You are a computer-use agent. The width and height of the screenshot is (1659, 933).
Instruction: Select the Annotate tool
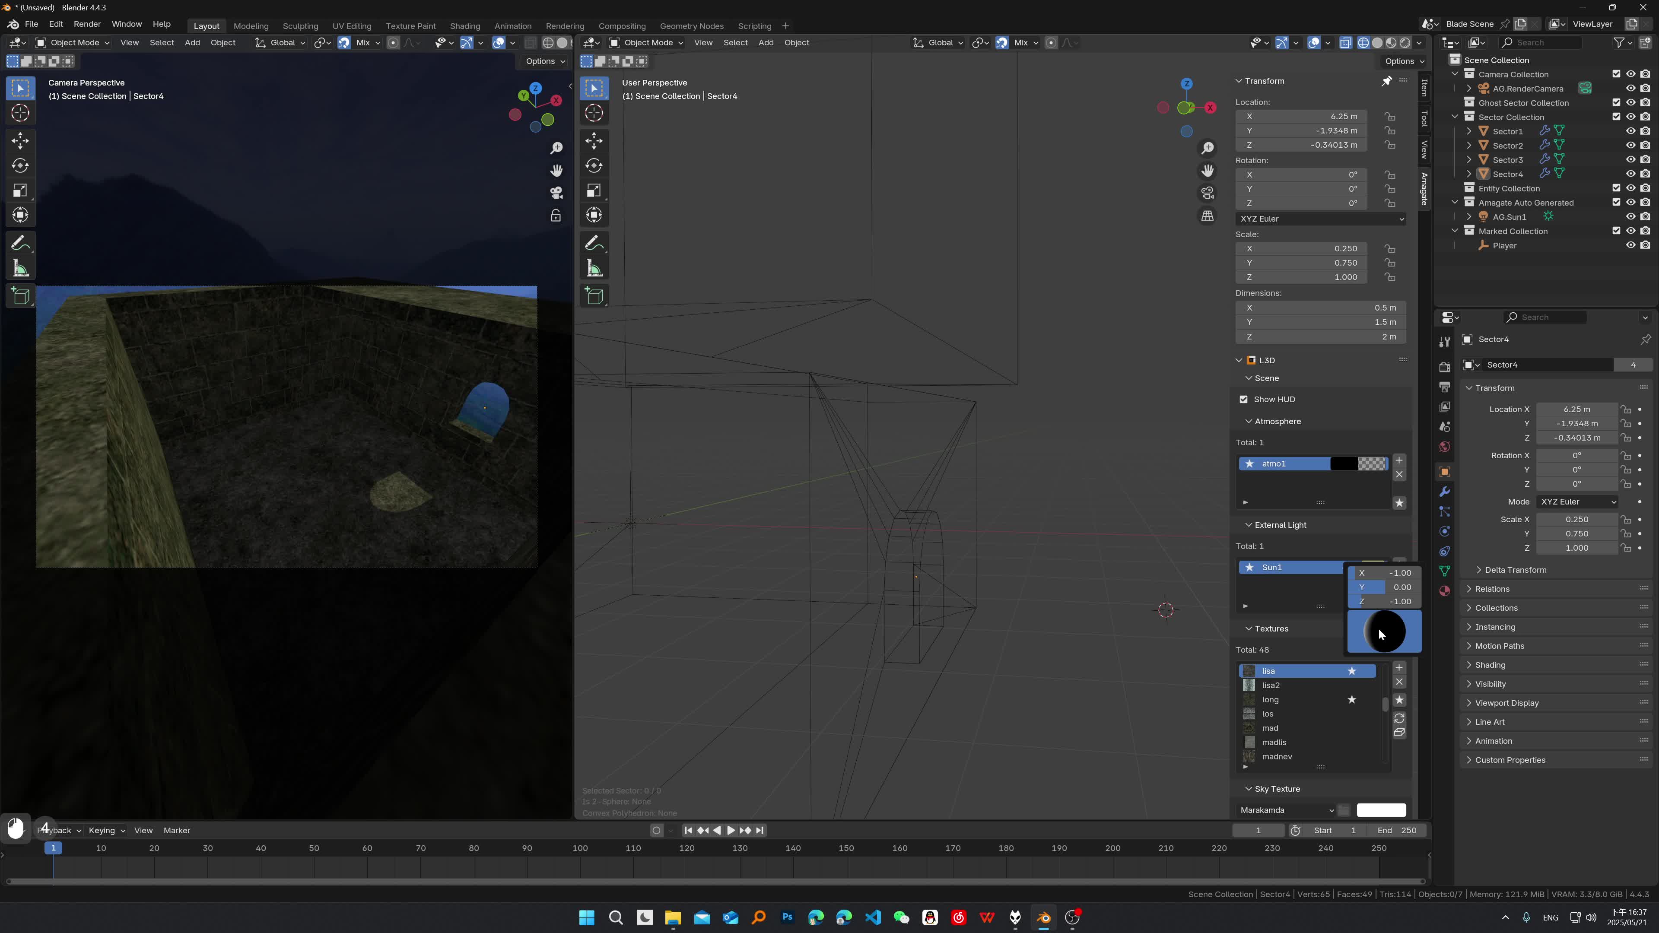pos(20,243)
